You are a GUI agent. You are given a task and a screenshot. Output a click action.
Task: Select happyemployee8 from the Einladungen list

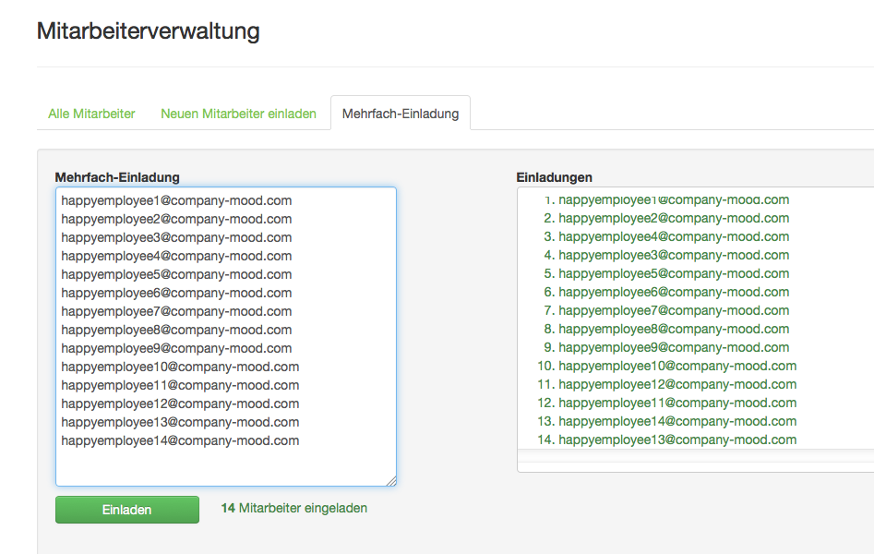(x=674, y=329)
